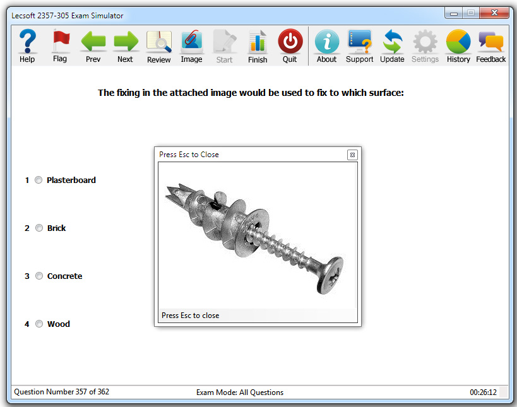Click the 'Press Esc to Close' popup title
Screen dimensions: 517x407
189,155
